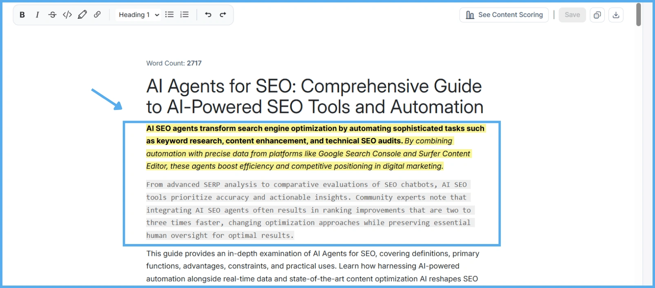The width and height of the screenshot is (655, 288).
Task: Open See Content Scoring
Action: pyautogui.click(x=504, y=15)
